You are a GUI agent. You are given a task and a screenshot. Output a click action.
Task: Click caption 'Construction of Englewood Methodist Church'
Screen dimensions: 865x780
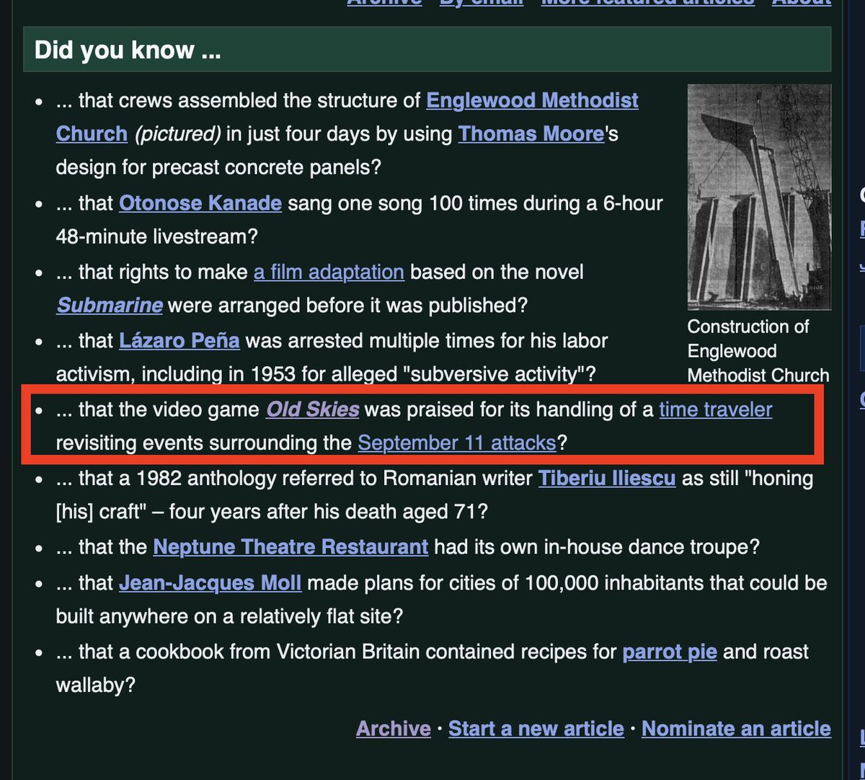coord(758,351)
